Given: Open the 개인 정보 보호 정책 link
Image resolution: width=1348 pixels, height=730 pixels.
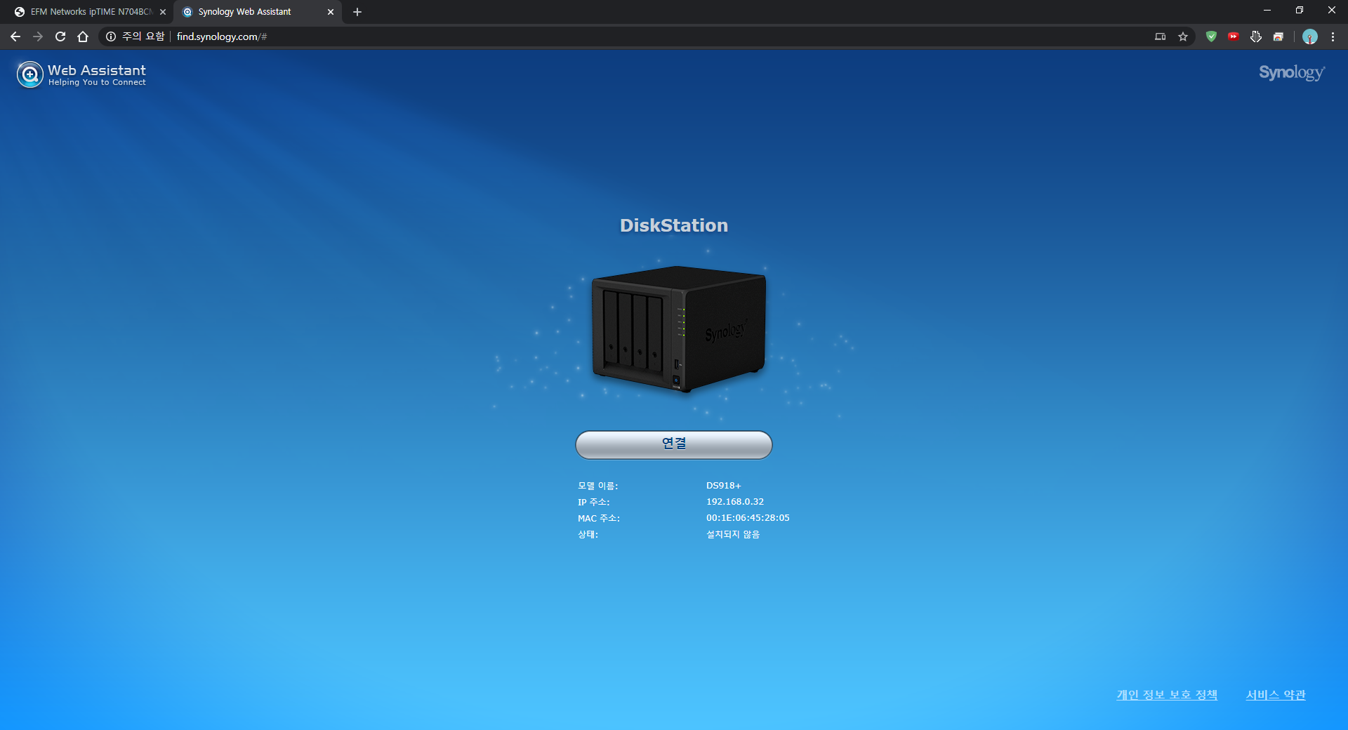Looking at the screenshot, I should pos(1167,695).
